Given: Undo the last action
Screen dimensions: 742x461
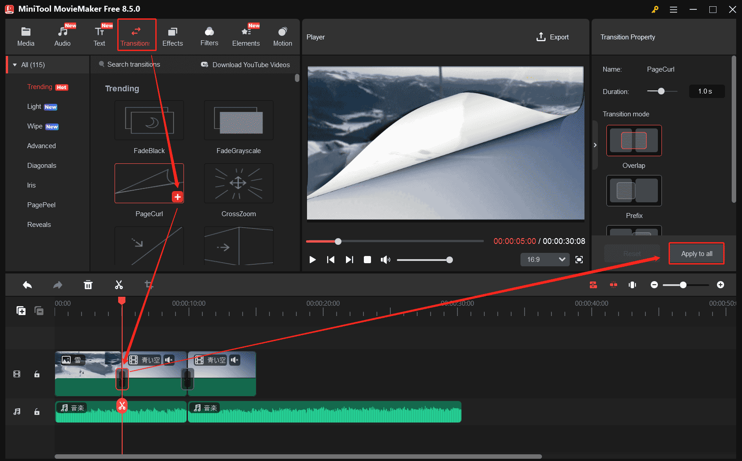Looking at the screenshot, I should click(x=27, y=285).
